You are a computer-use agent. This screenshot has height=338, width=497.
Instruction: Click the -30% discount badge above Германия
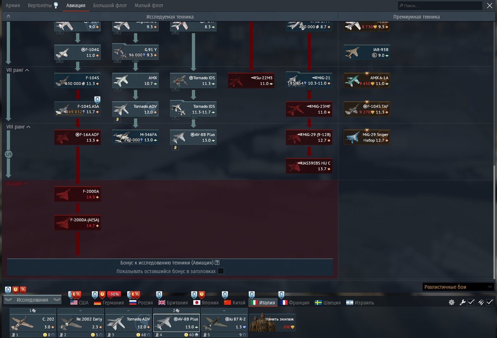pos(114,294)
